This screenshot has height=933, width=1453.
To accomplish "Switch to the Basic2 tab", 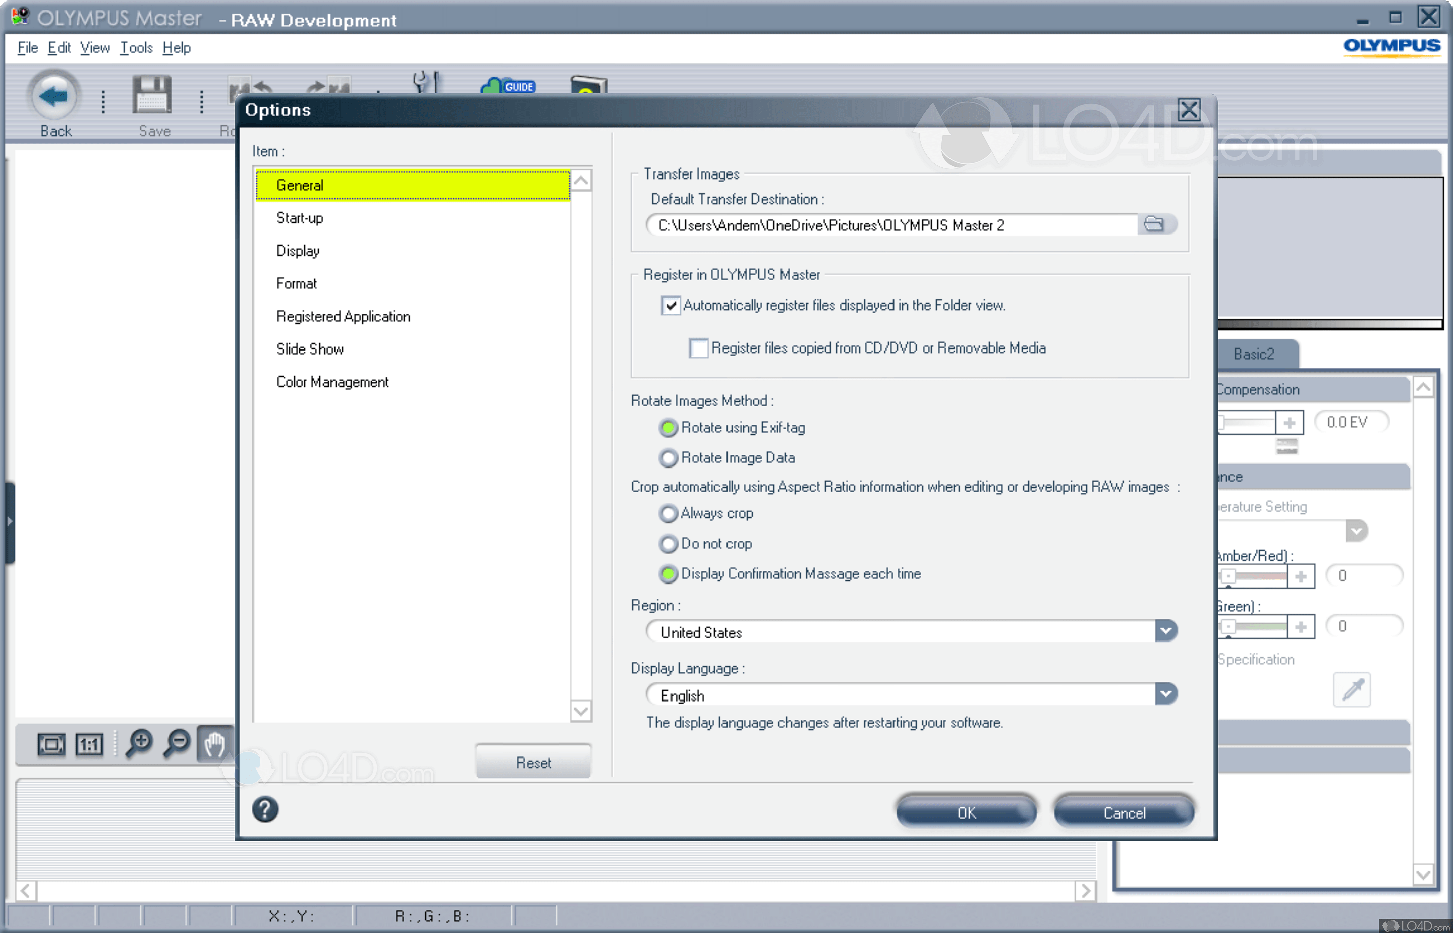I will point(1254,355).
